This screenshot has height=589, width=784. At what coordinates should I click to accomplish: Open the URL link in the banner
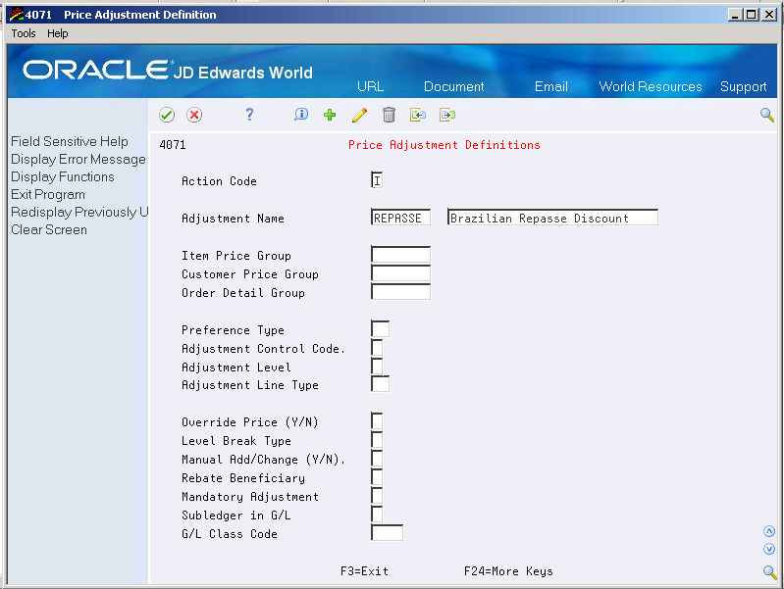(x=370, y=86)
